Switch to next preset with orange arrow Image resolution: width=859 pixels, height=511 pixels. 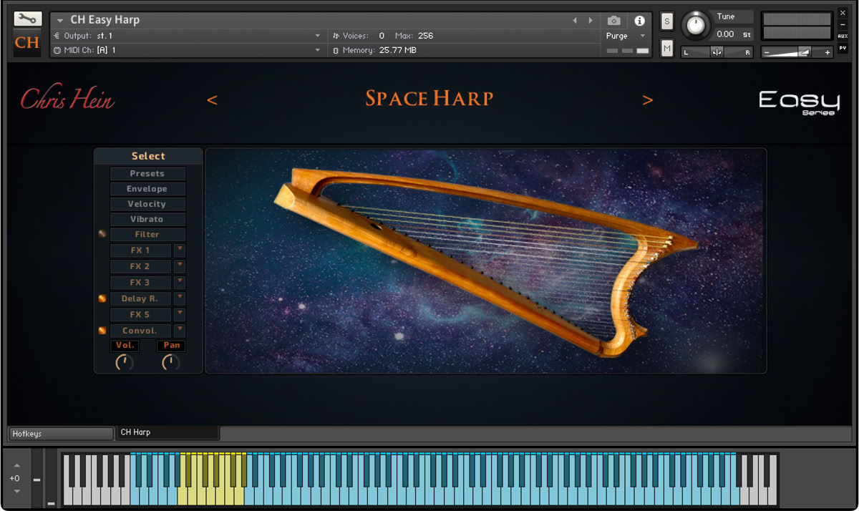click(648, 101)
